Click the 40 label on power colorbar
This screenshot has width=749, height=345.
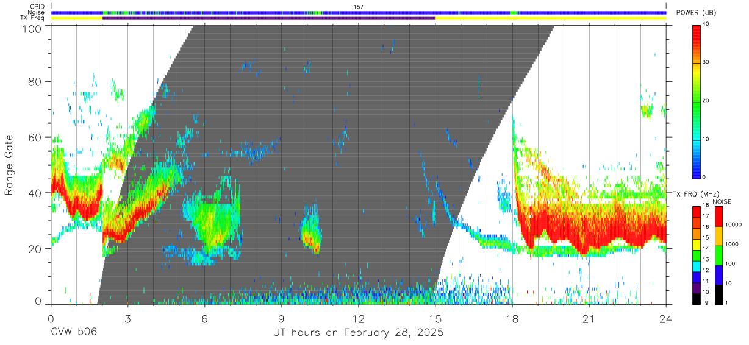tap(706, 25)
